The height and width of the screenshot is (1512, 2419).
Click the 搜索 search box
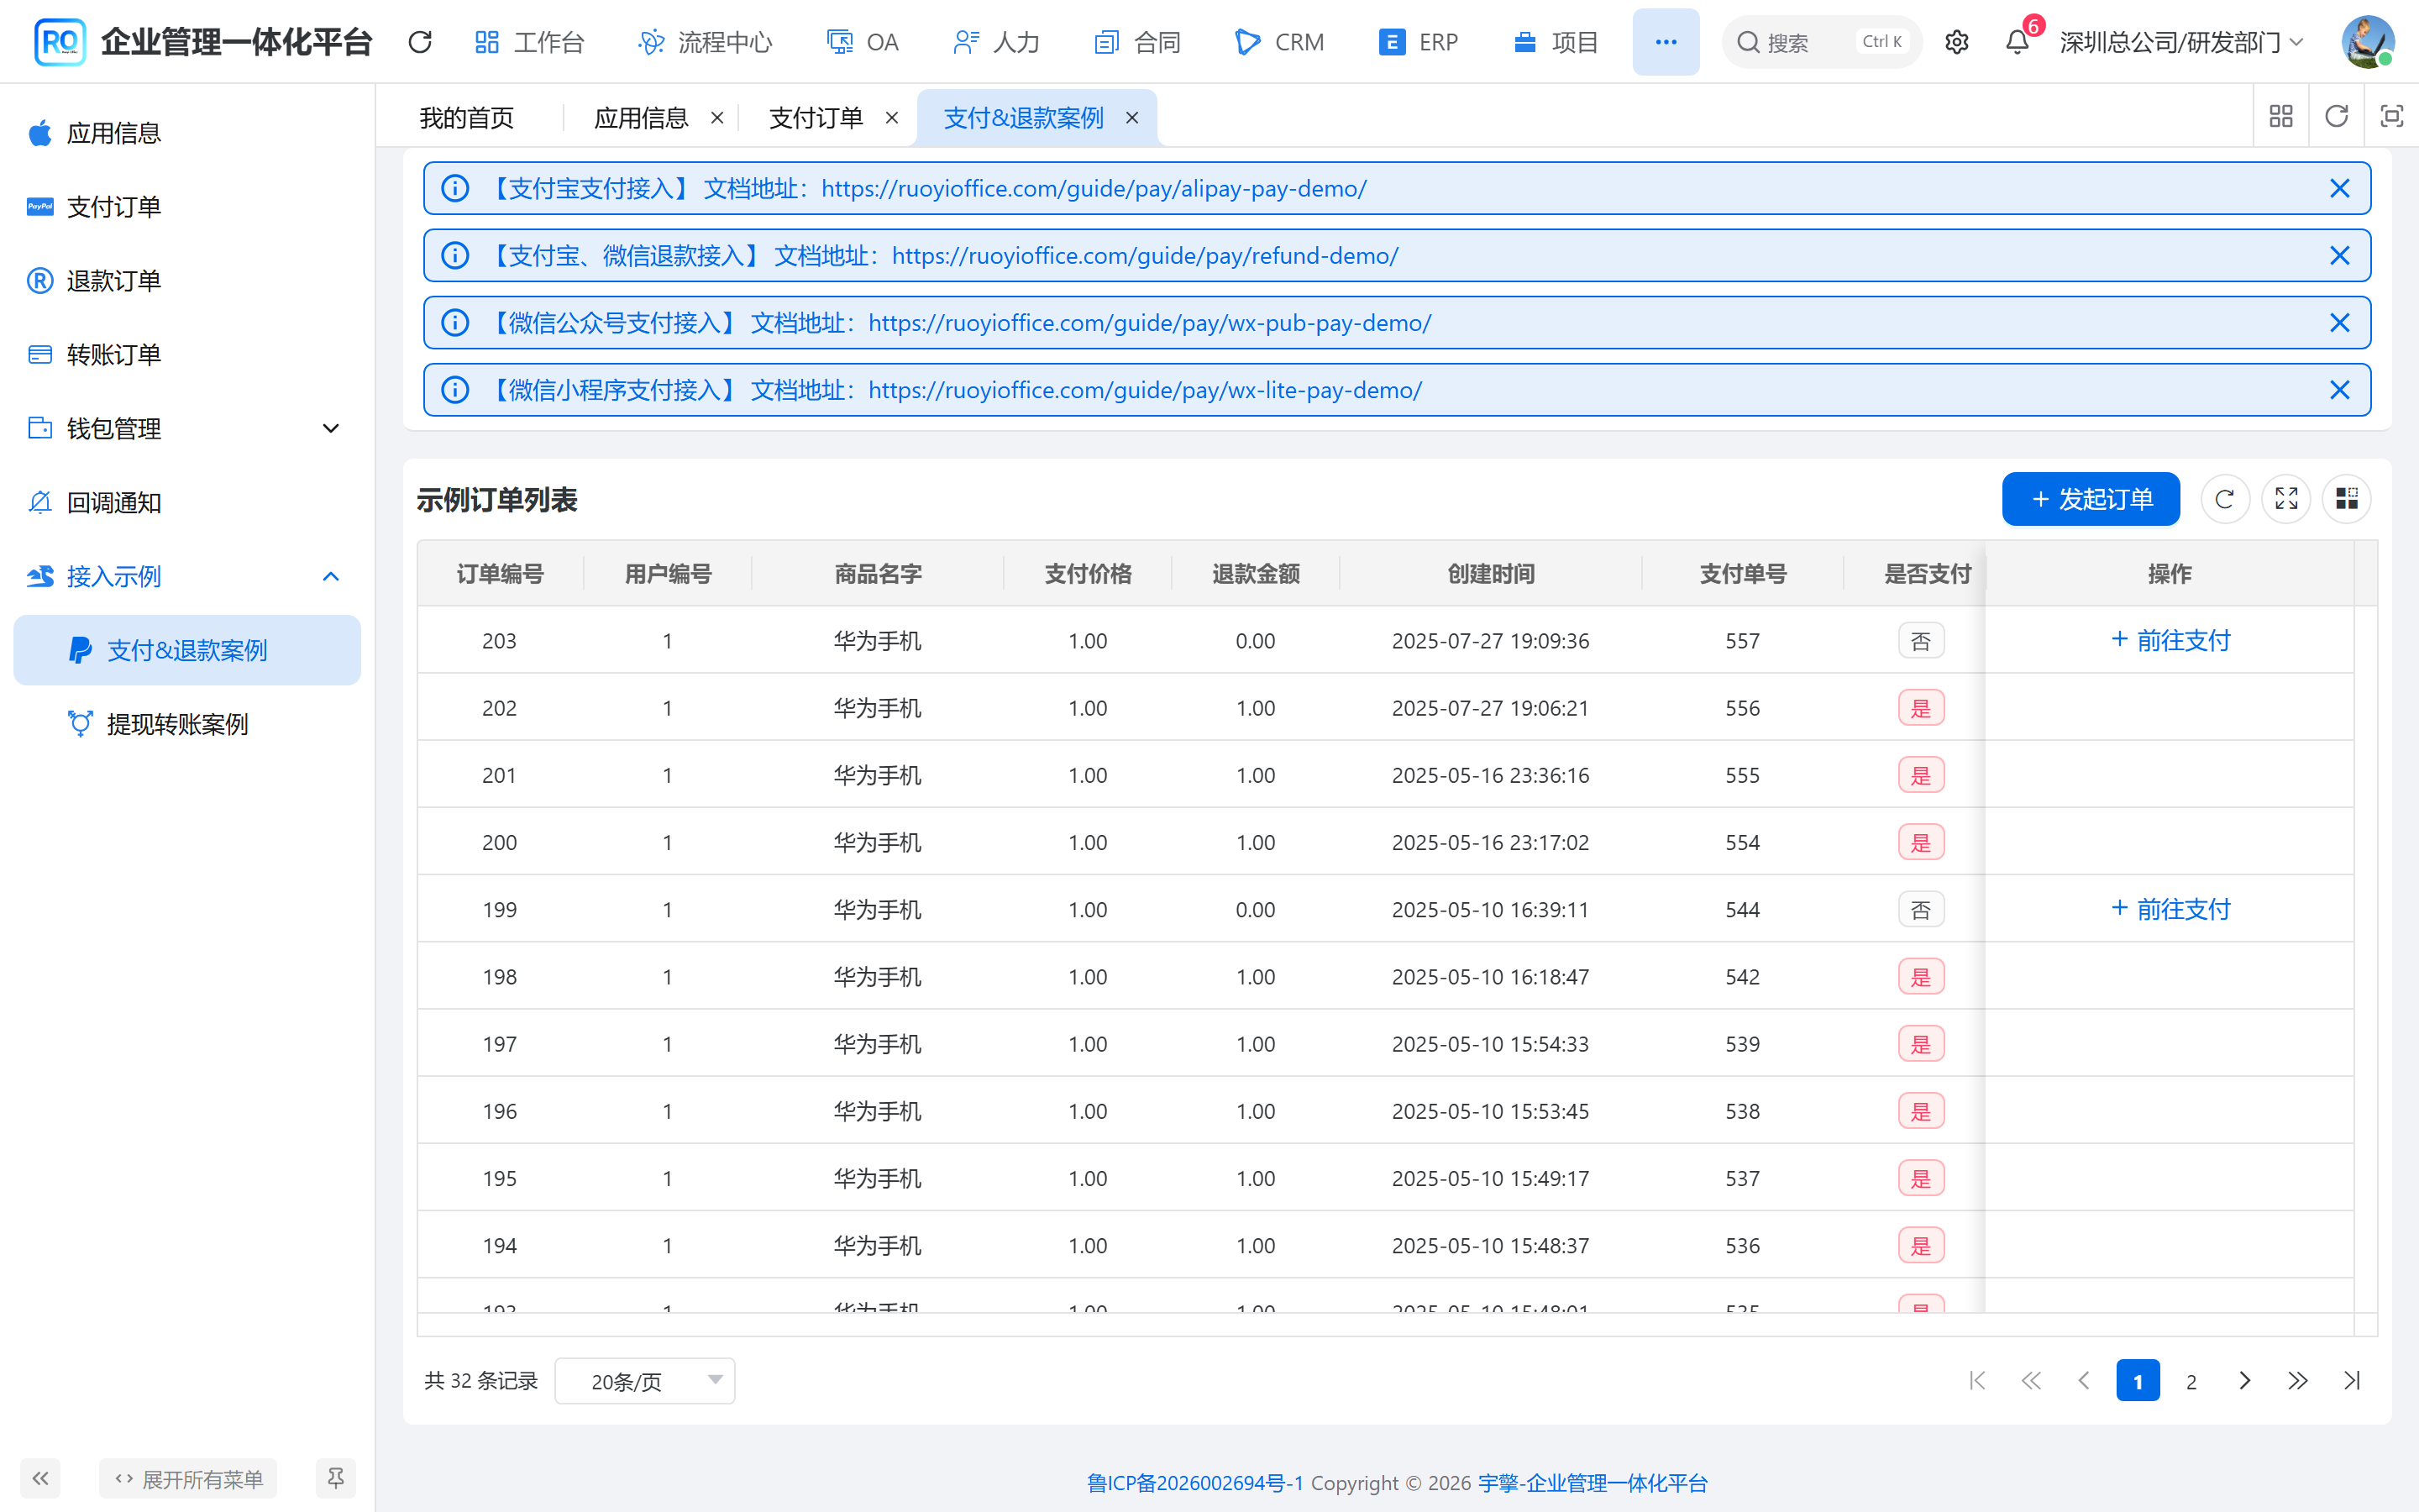[1821, 42]
